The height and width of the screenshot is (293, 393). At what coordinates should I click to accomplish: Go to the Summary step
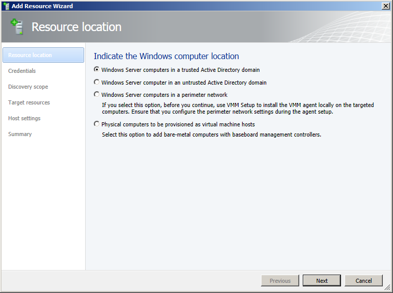coord(20,134)
